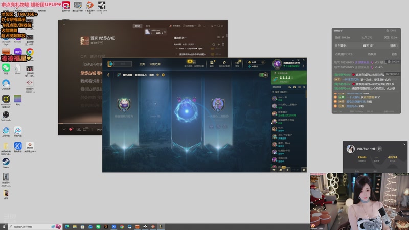Open the loot chest icon in League header
This screenshot has height=230, width=409.
pyautogui.click(x=212, y=62)
